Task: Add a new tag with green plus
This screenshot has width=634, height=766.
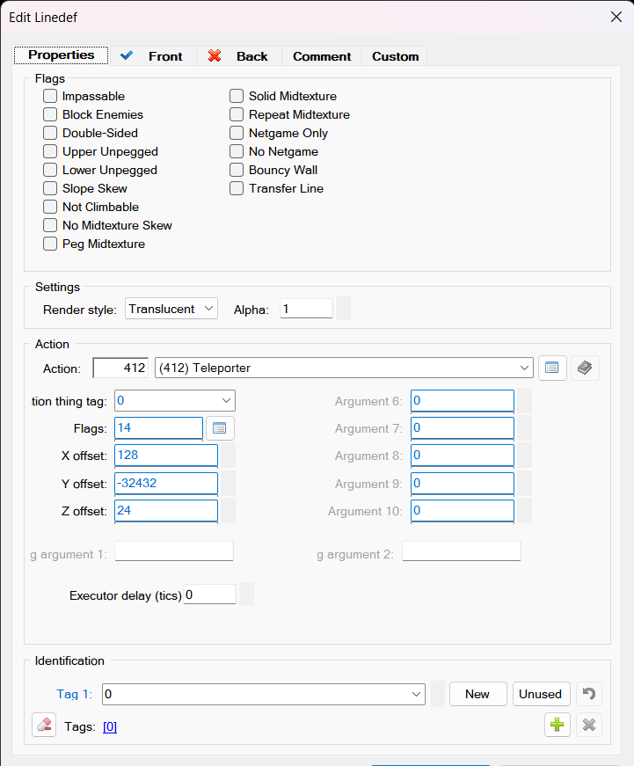Action: (x=557, y=725)
